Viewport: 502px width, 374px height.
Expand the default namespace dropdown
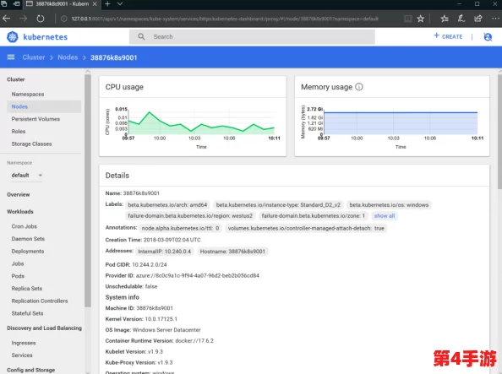tap(27, 176)
